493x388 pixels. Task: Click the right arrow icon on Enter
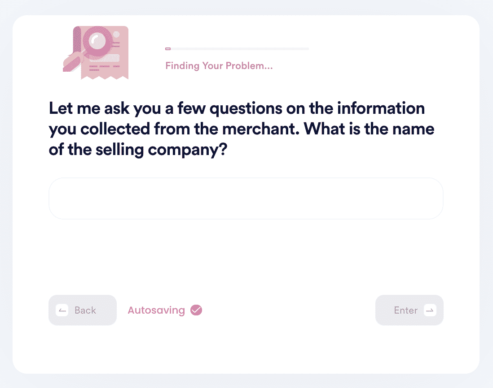point(430,310)
